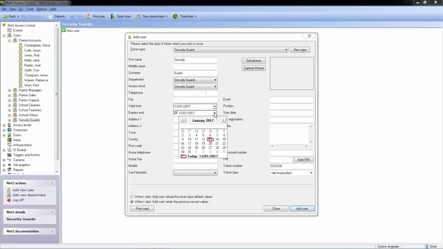The height and width of the screenshot is (249, 443).
Task: Click the Silver status bar icon
Action: (x=427, y=247)
